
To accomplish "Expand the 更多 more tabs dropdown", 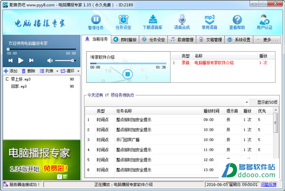I will pyautogui.click(x=267, y=39).
